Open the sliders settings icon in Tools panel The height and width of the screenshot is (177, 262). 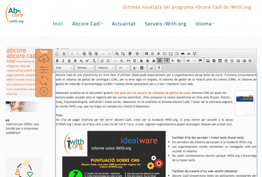(44, 70)
